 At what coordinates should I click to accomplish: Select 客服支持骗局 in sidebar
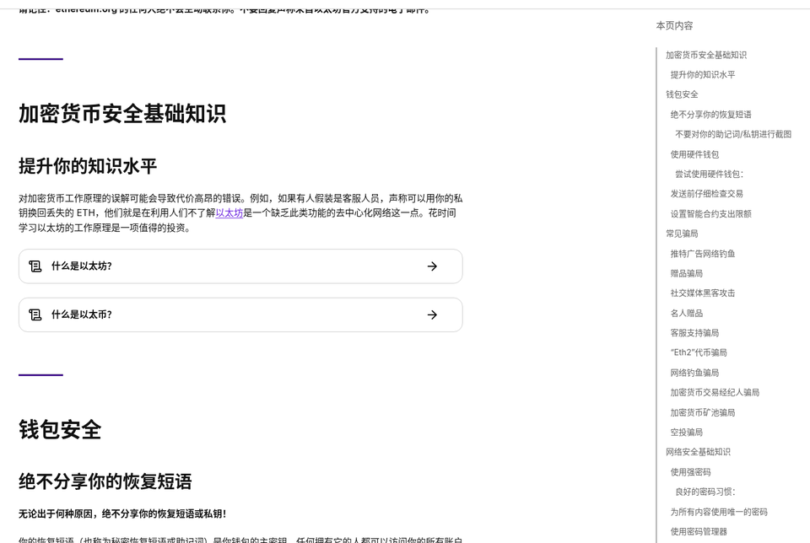pos(694,333)
